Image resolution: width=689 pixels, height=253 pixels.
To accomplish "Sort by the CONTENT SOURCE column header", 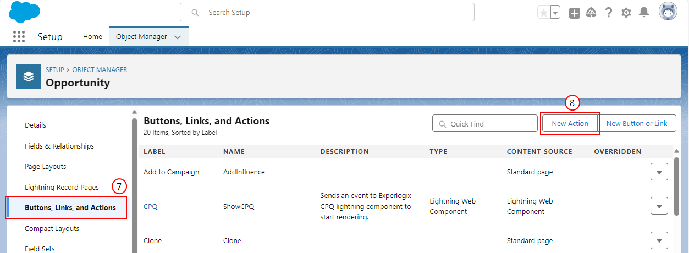I will 539,152.
